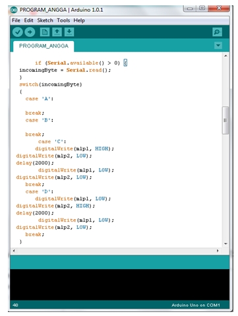The height and width of the screenshot is (316, 238).
Task: Click 'digitalWrite(mlp2, HIGH);' line
Action: [x=55, y=206]
